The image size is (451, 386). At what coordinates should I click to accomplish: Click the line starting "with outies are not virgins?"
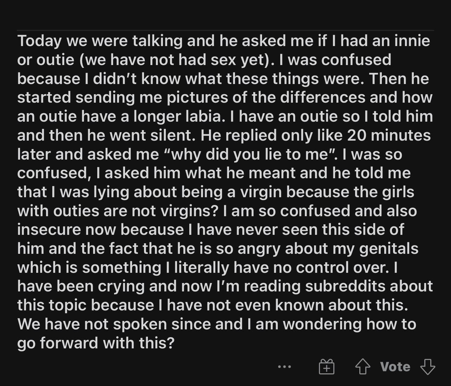pos(217,211)
